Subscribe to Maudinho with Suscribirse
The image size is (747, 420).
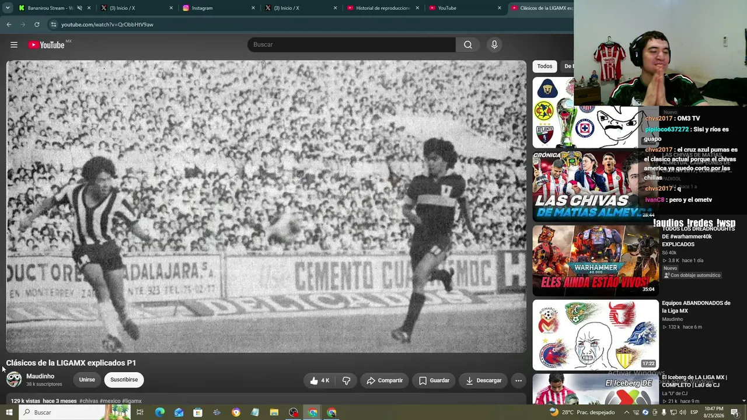pos(124,380)
